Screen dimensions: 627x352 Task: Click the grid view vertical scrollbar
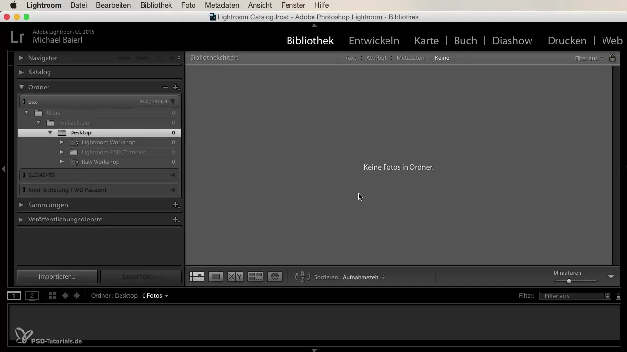tap(617, 166)
